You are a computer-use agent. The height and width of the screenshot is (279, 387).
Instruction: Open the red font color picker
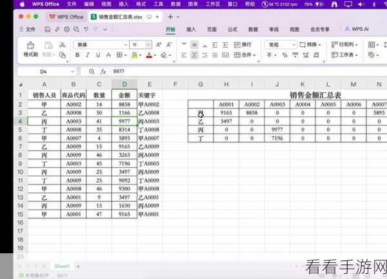[x=149, y=55]
